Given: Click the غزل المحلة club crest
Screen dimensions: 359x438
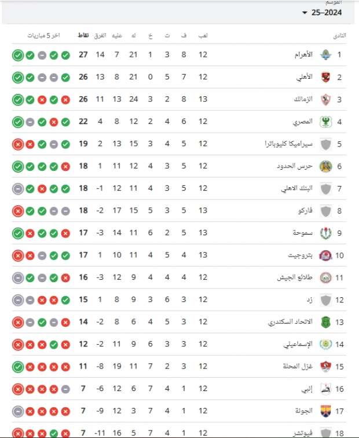Looking at the screenshot, I should (x=325, y=367).
